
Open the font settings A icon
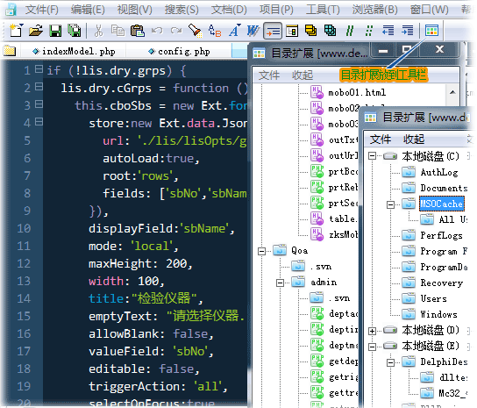234,31
